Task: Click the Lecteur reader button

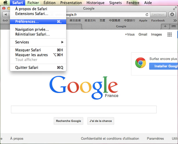Action: click(158, 14)
